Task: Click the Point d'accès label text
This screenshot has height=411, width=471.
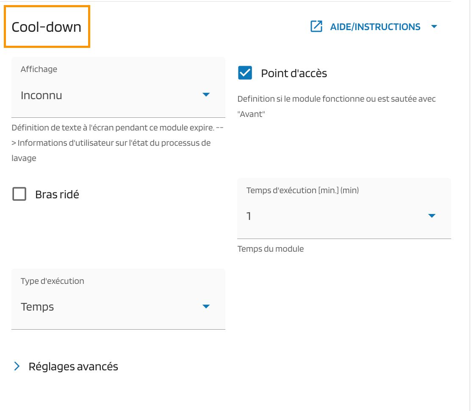Action: [x=294, y=73]
